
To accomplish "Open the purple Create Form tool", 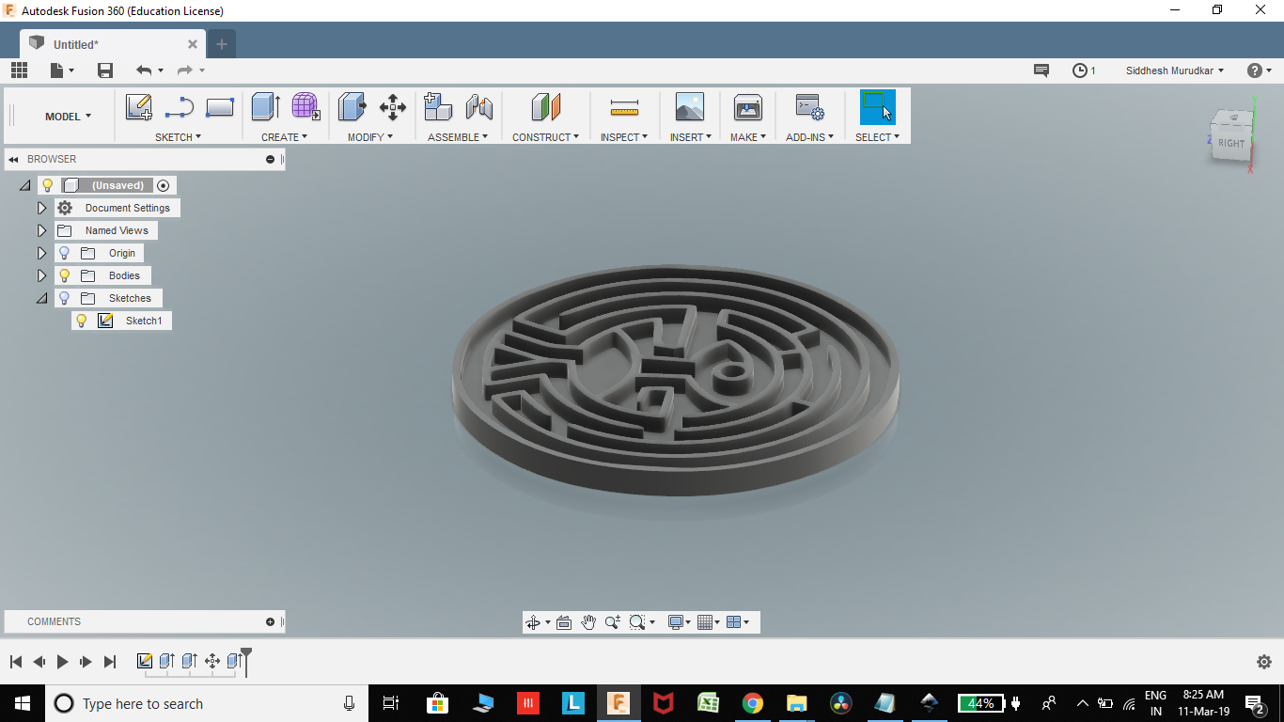I will tap(305, 106).
